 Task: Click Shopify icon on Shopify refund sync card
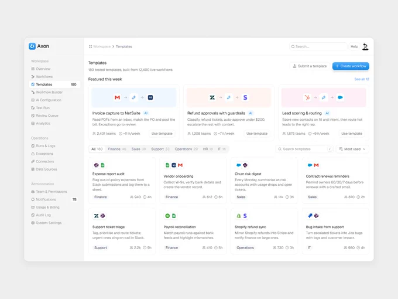tap(239, 216)
